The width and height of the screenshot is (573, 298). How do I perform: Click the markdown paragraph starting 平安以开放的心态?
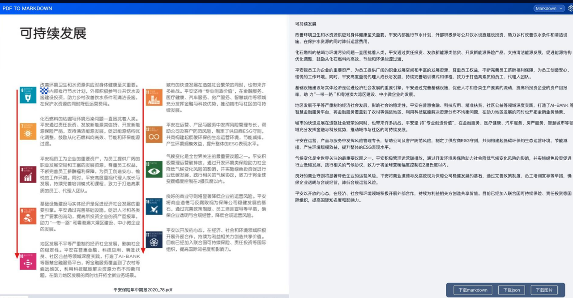(433, 197)
